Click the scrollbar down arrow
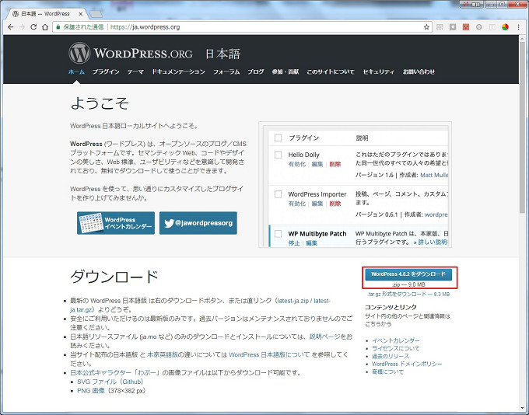 click(522, 408)
